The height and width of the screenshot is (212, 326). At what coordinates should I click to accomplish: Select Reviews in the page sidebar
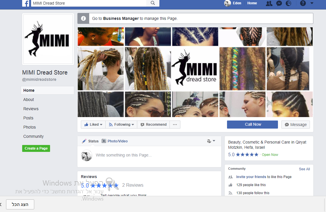click(31, 109)
